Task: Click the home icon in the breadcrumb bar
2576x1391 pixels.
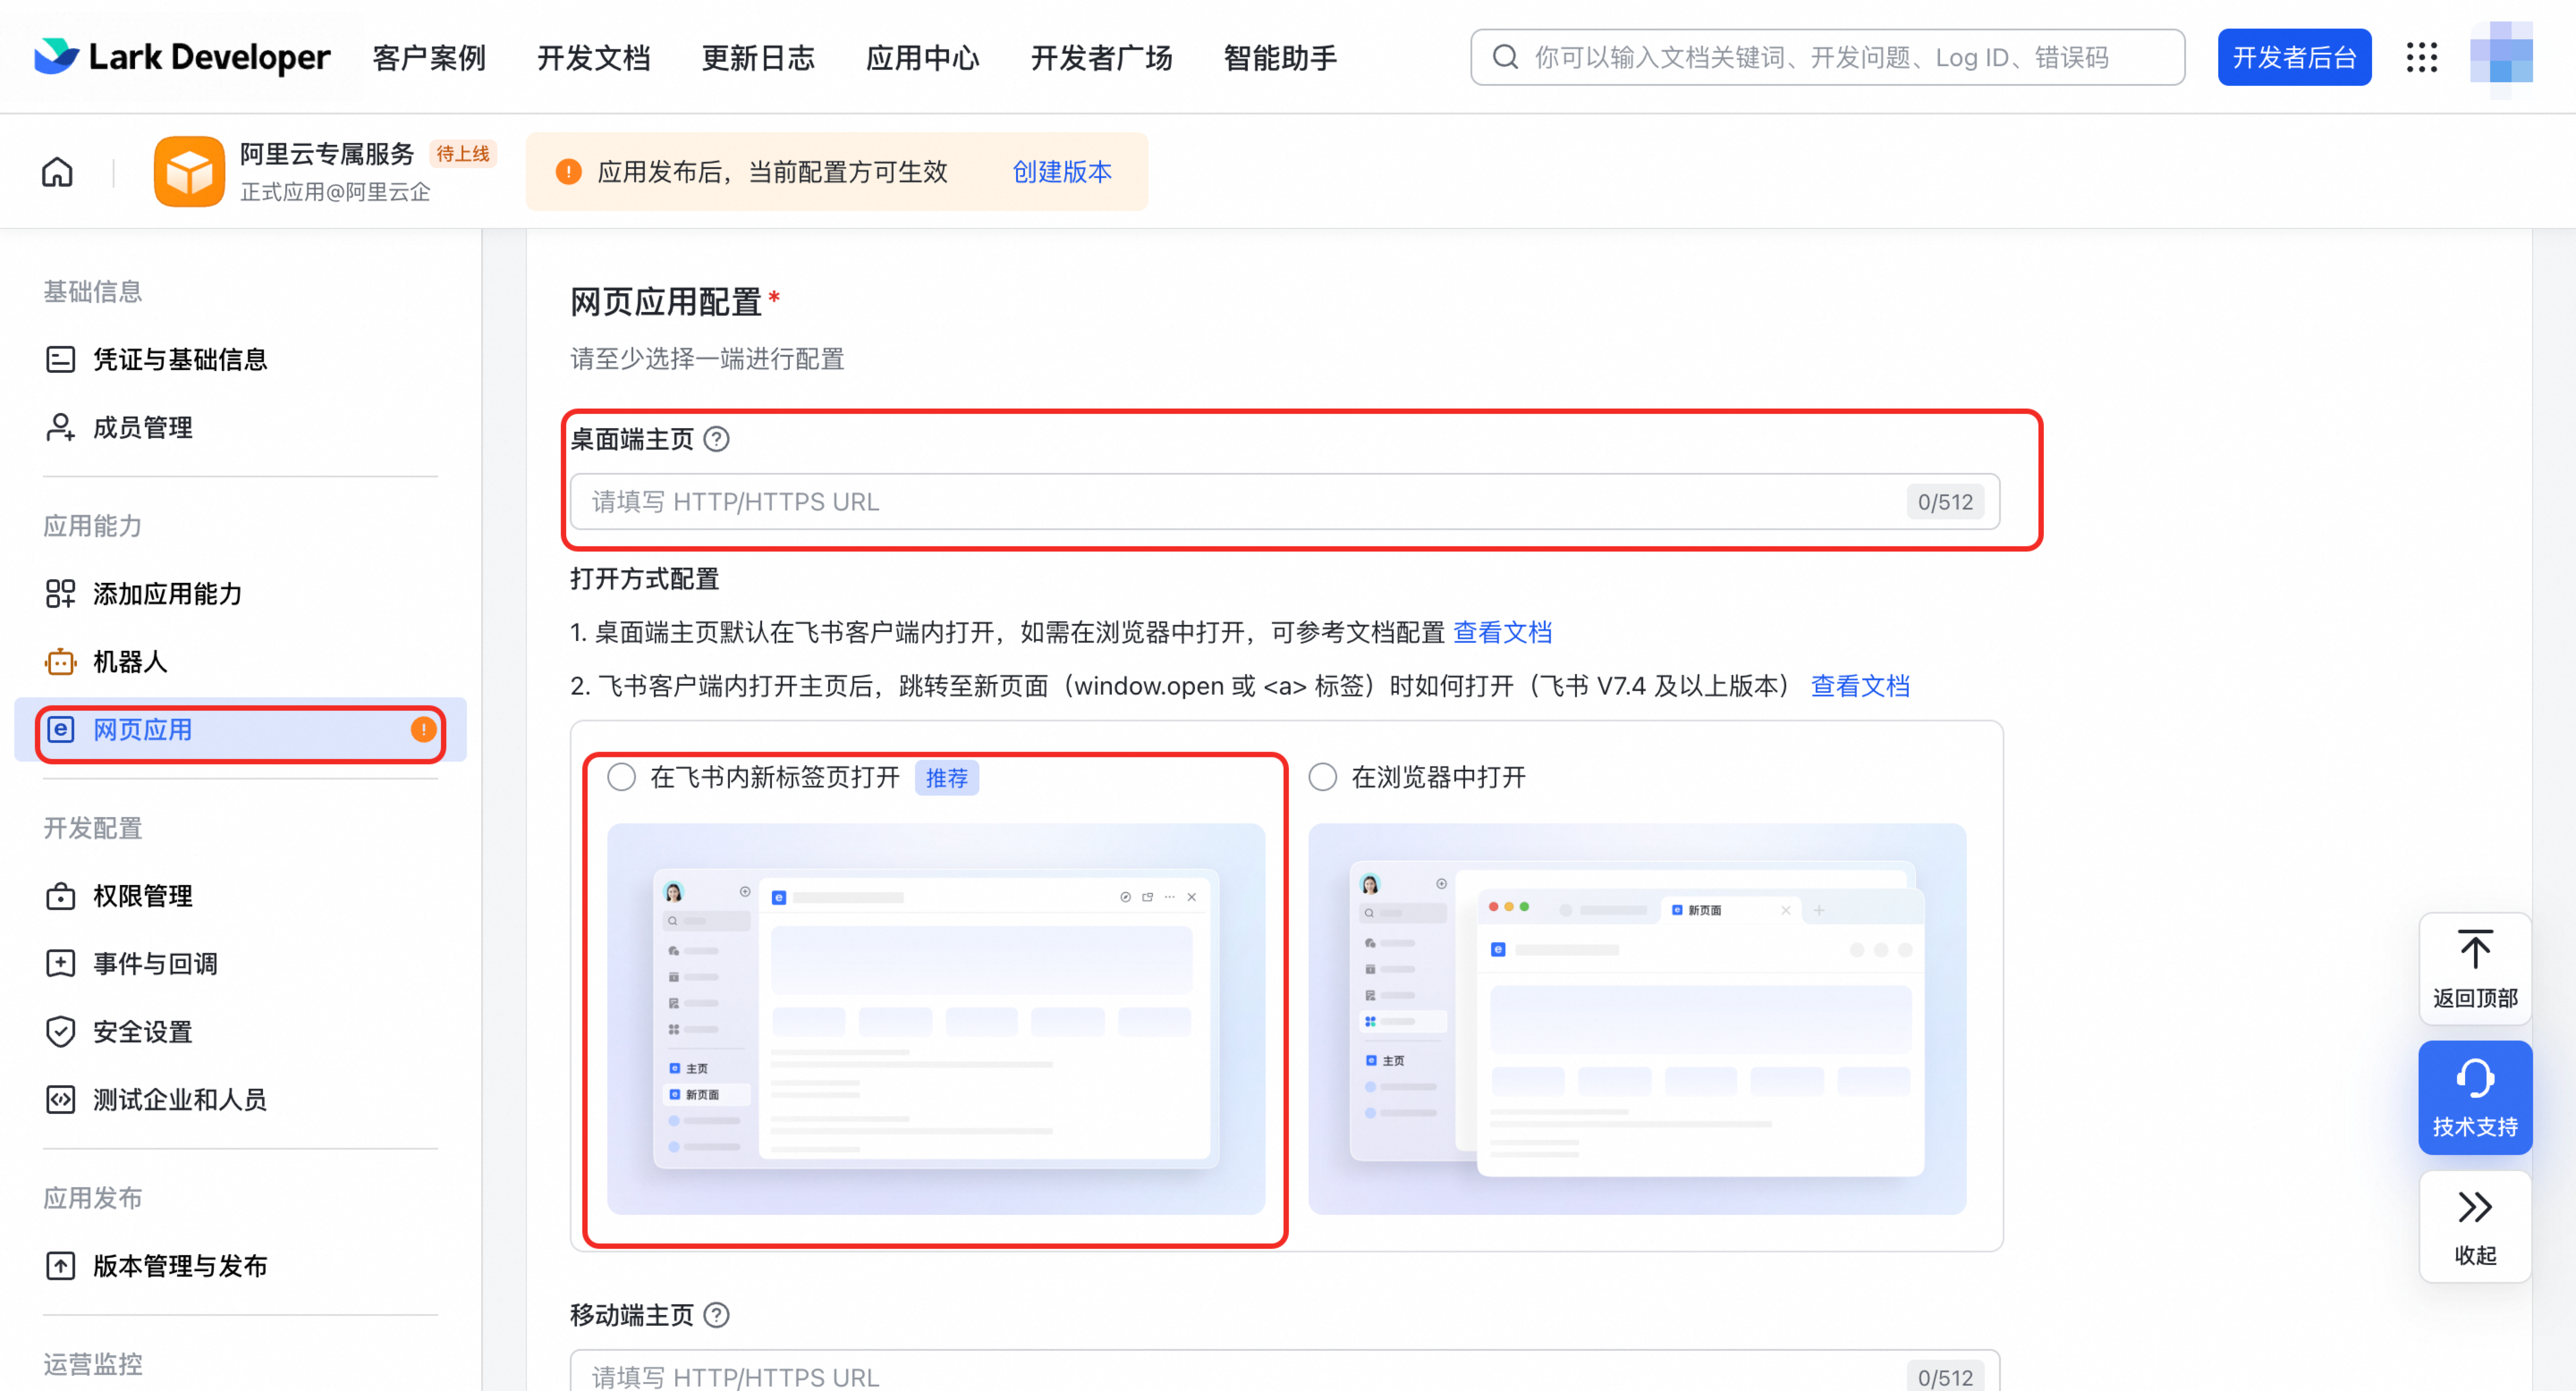Action: tap(57, 172)
